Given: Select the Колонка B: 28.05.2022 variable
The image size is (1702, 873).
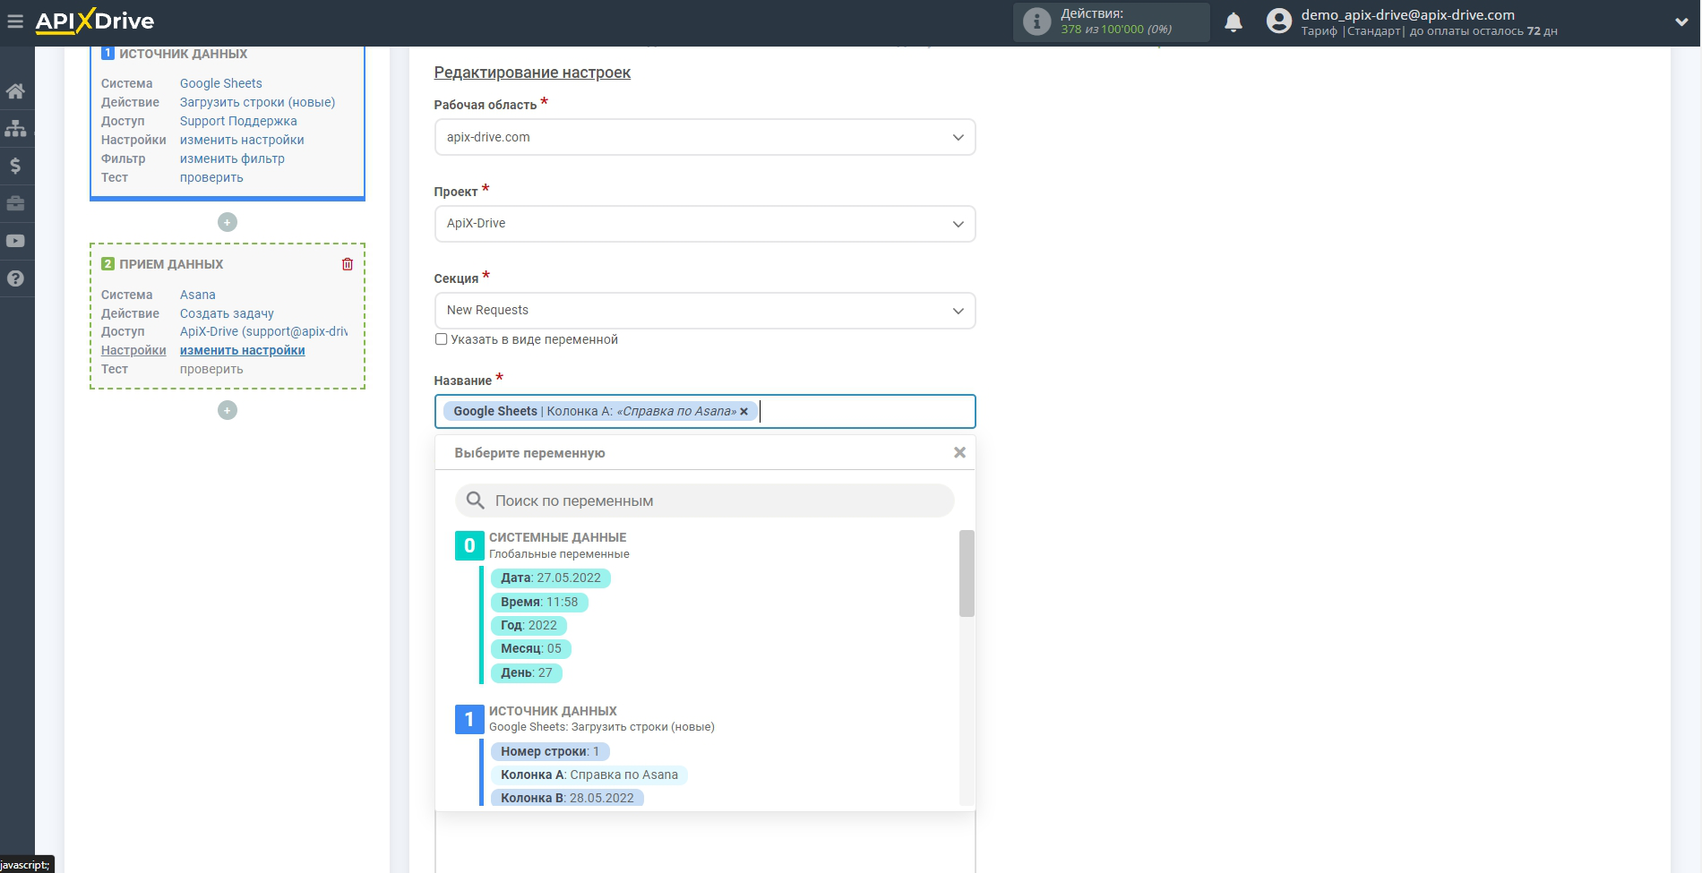Looking at the screenshot, I should click(567, 798).
